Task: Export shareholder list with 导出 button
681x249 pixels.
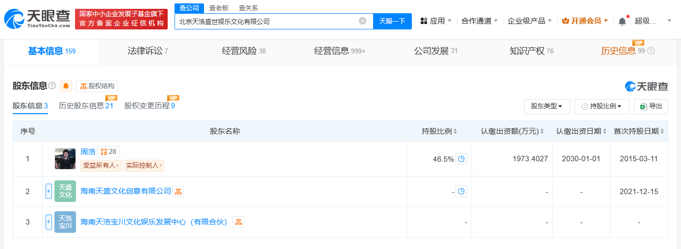Action: [x=651, y=106]
